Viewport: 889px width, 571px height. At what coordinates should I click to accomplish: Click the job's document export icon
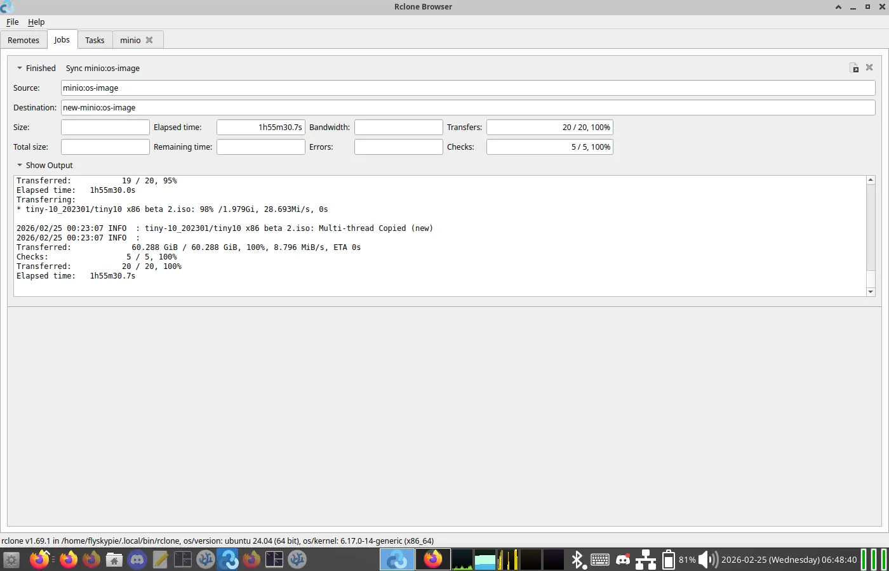click(854, 68)
